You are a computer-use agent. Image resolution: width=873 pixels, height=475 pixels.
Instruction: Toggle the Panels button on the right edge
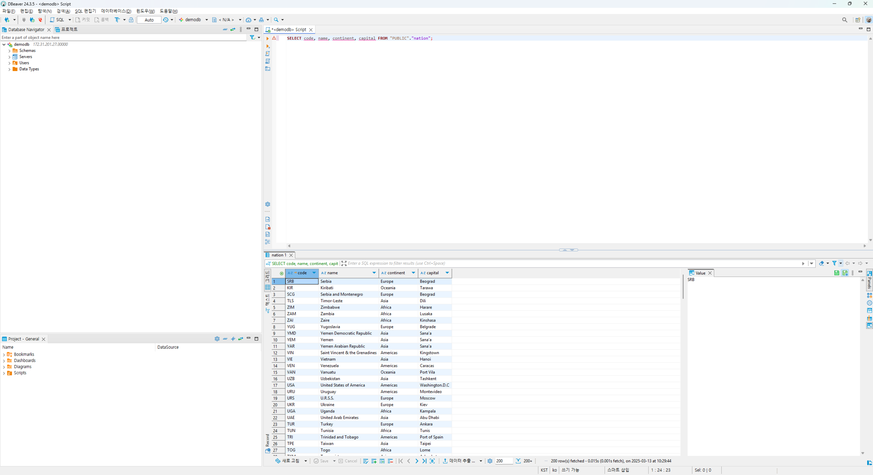tap(869, 280)
